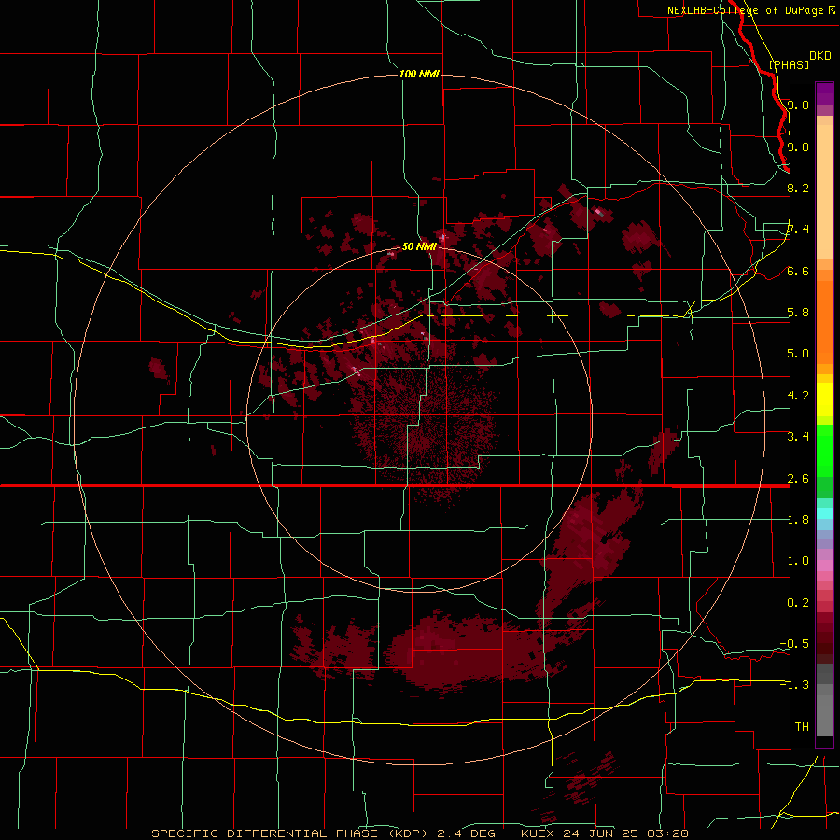The width and height of the screenshot is (840, 840).
Task: Click the yellow segment of the color bar
Action: click(x=824, y=399)
